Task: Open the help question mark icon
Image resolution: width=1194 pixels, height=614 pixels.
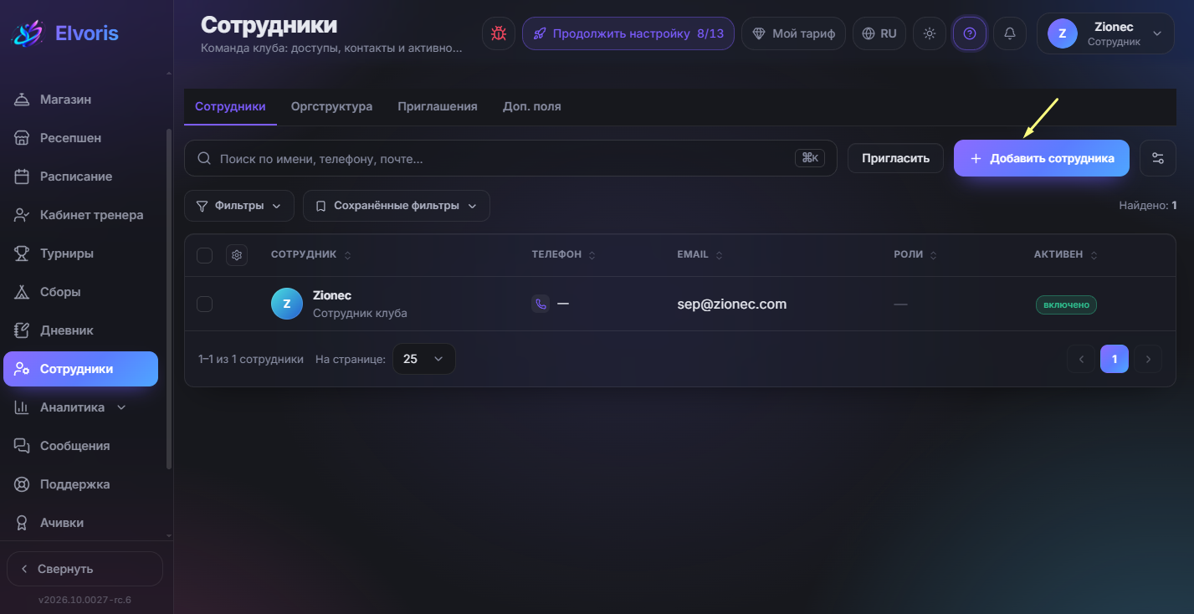Action: tap(970, 33)
